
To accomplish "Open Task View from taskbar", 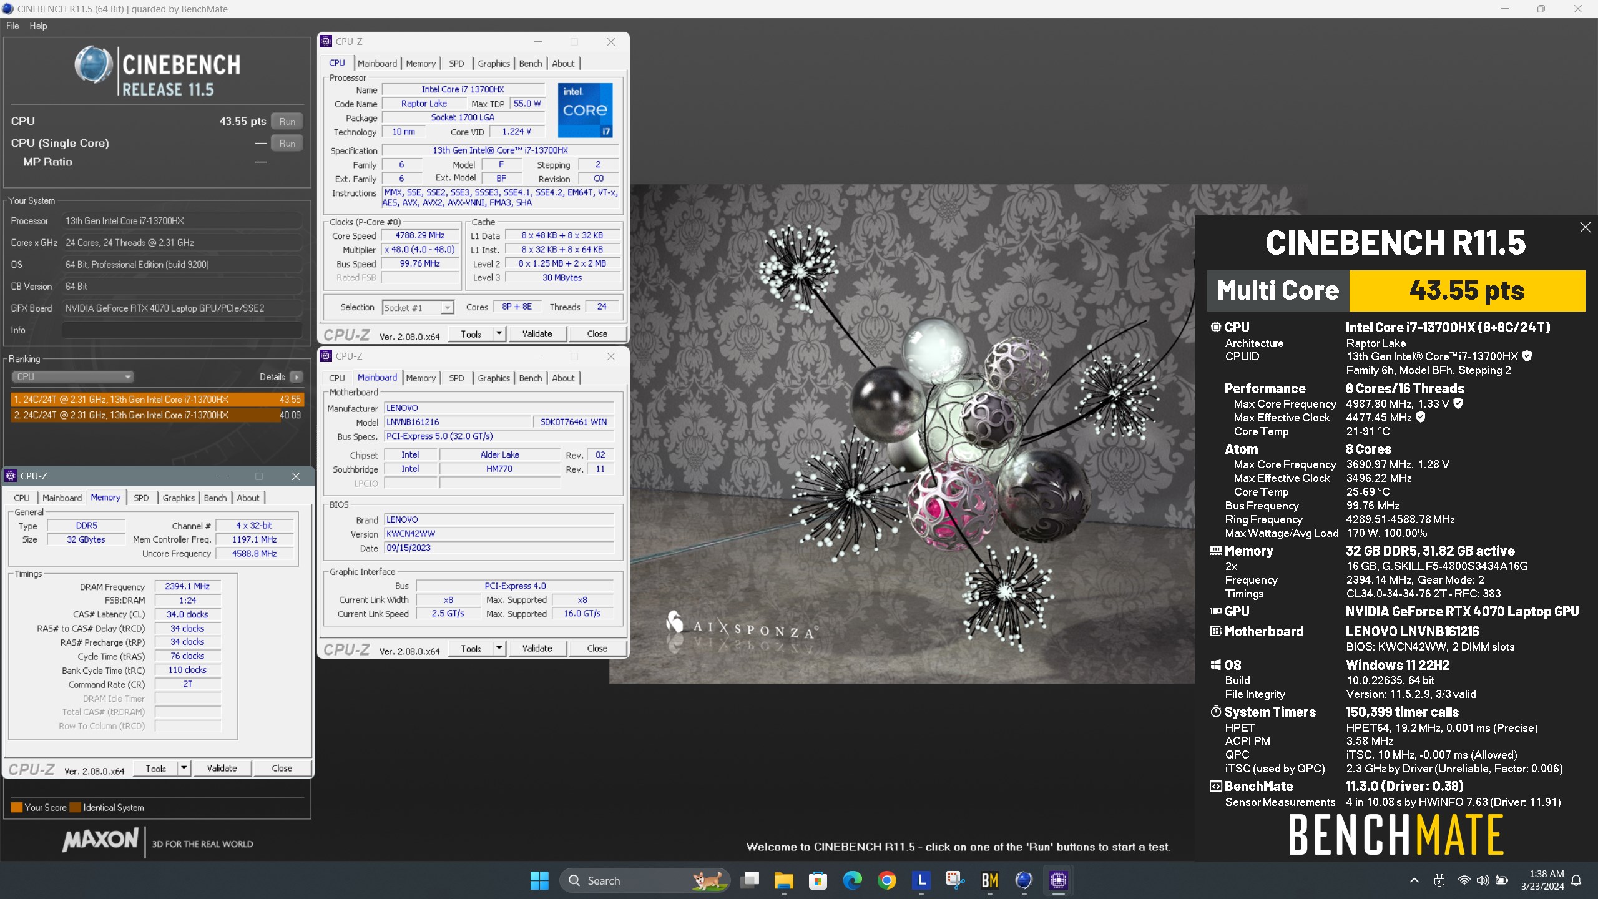I will pyautogui.click(x=750, y=880).
